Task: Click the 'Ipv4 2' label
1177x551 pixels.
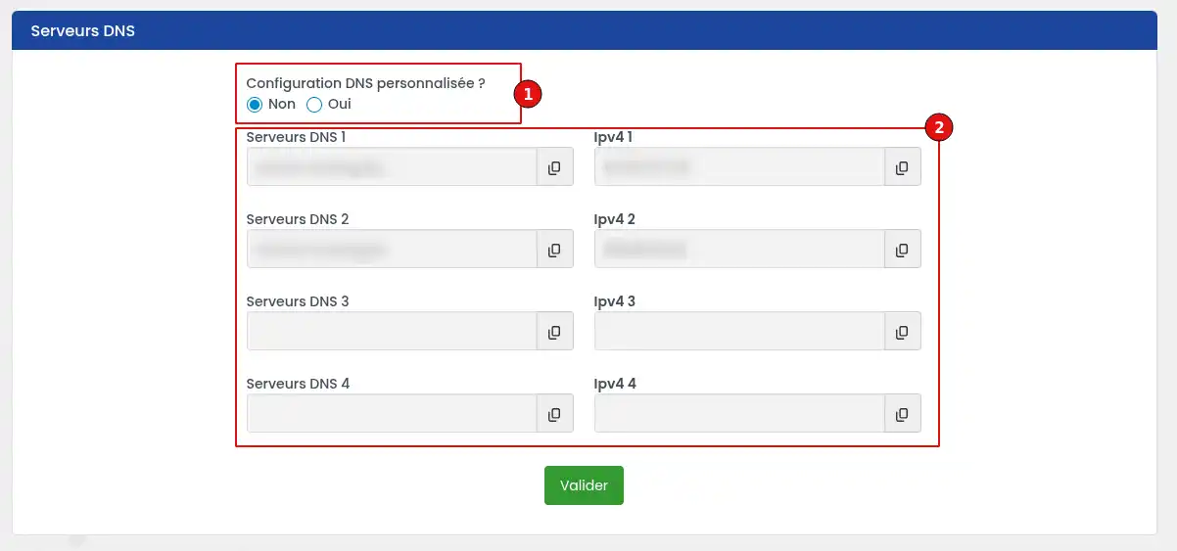Action: 615,219
